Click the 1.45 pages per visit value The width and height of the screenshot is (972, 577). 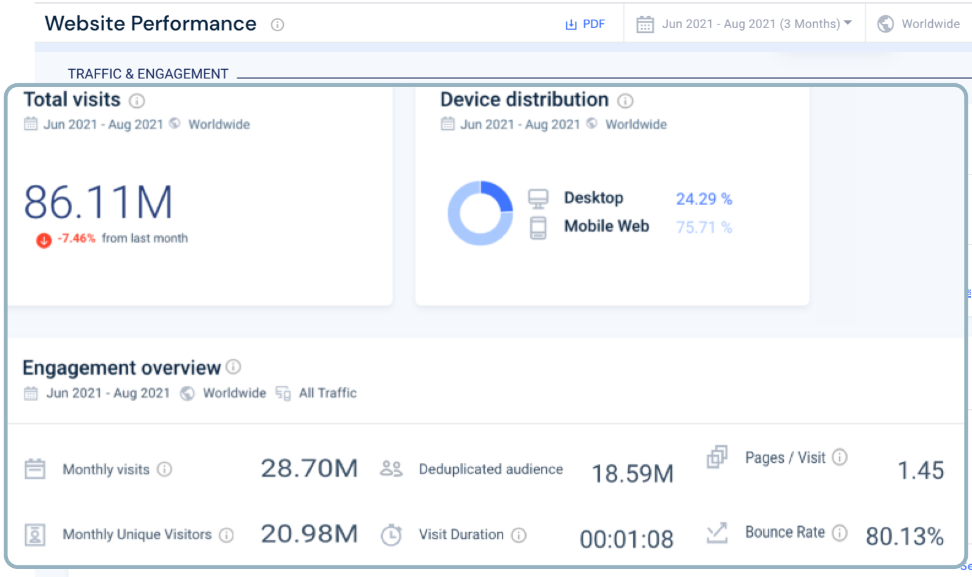tap(921, 470)
